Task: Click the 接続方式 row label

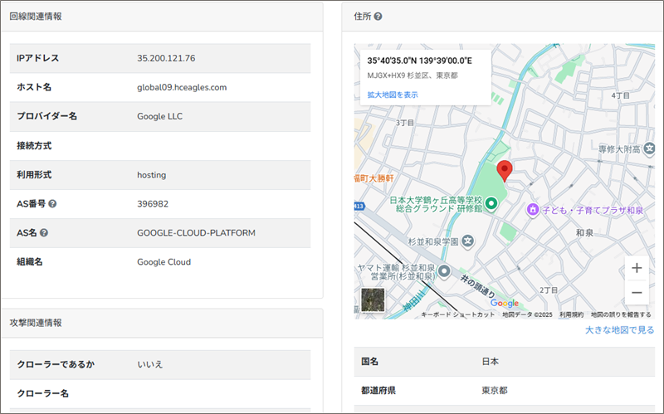Action: click(34, 146)
